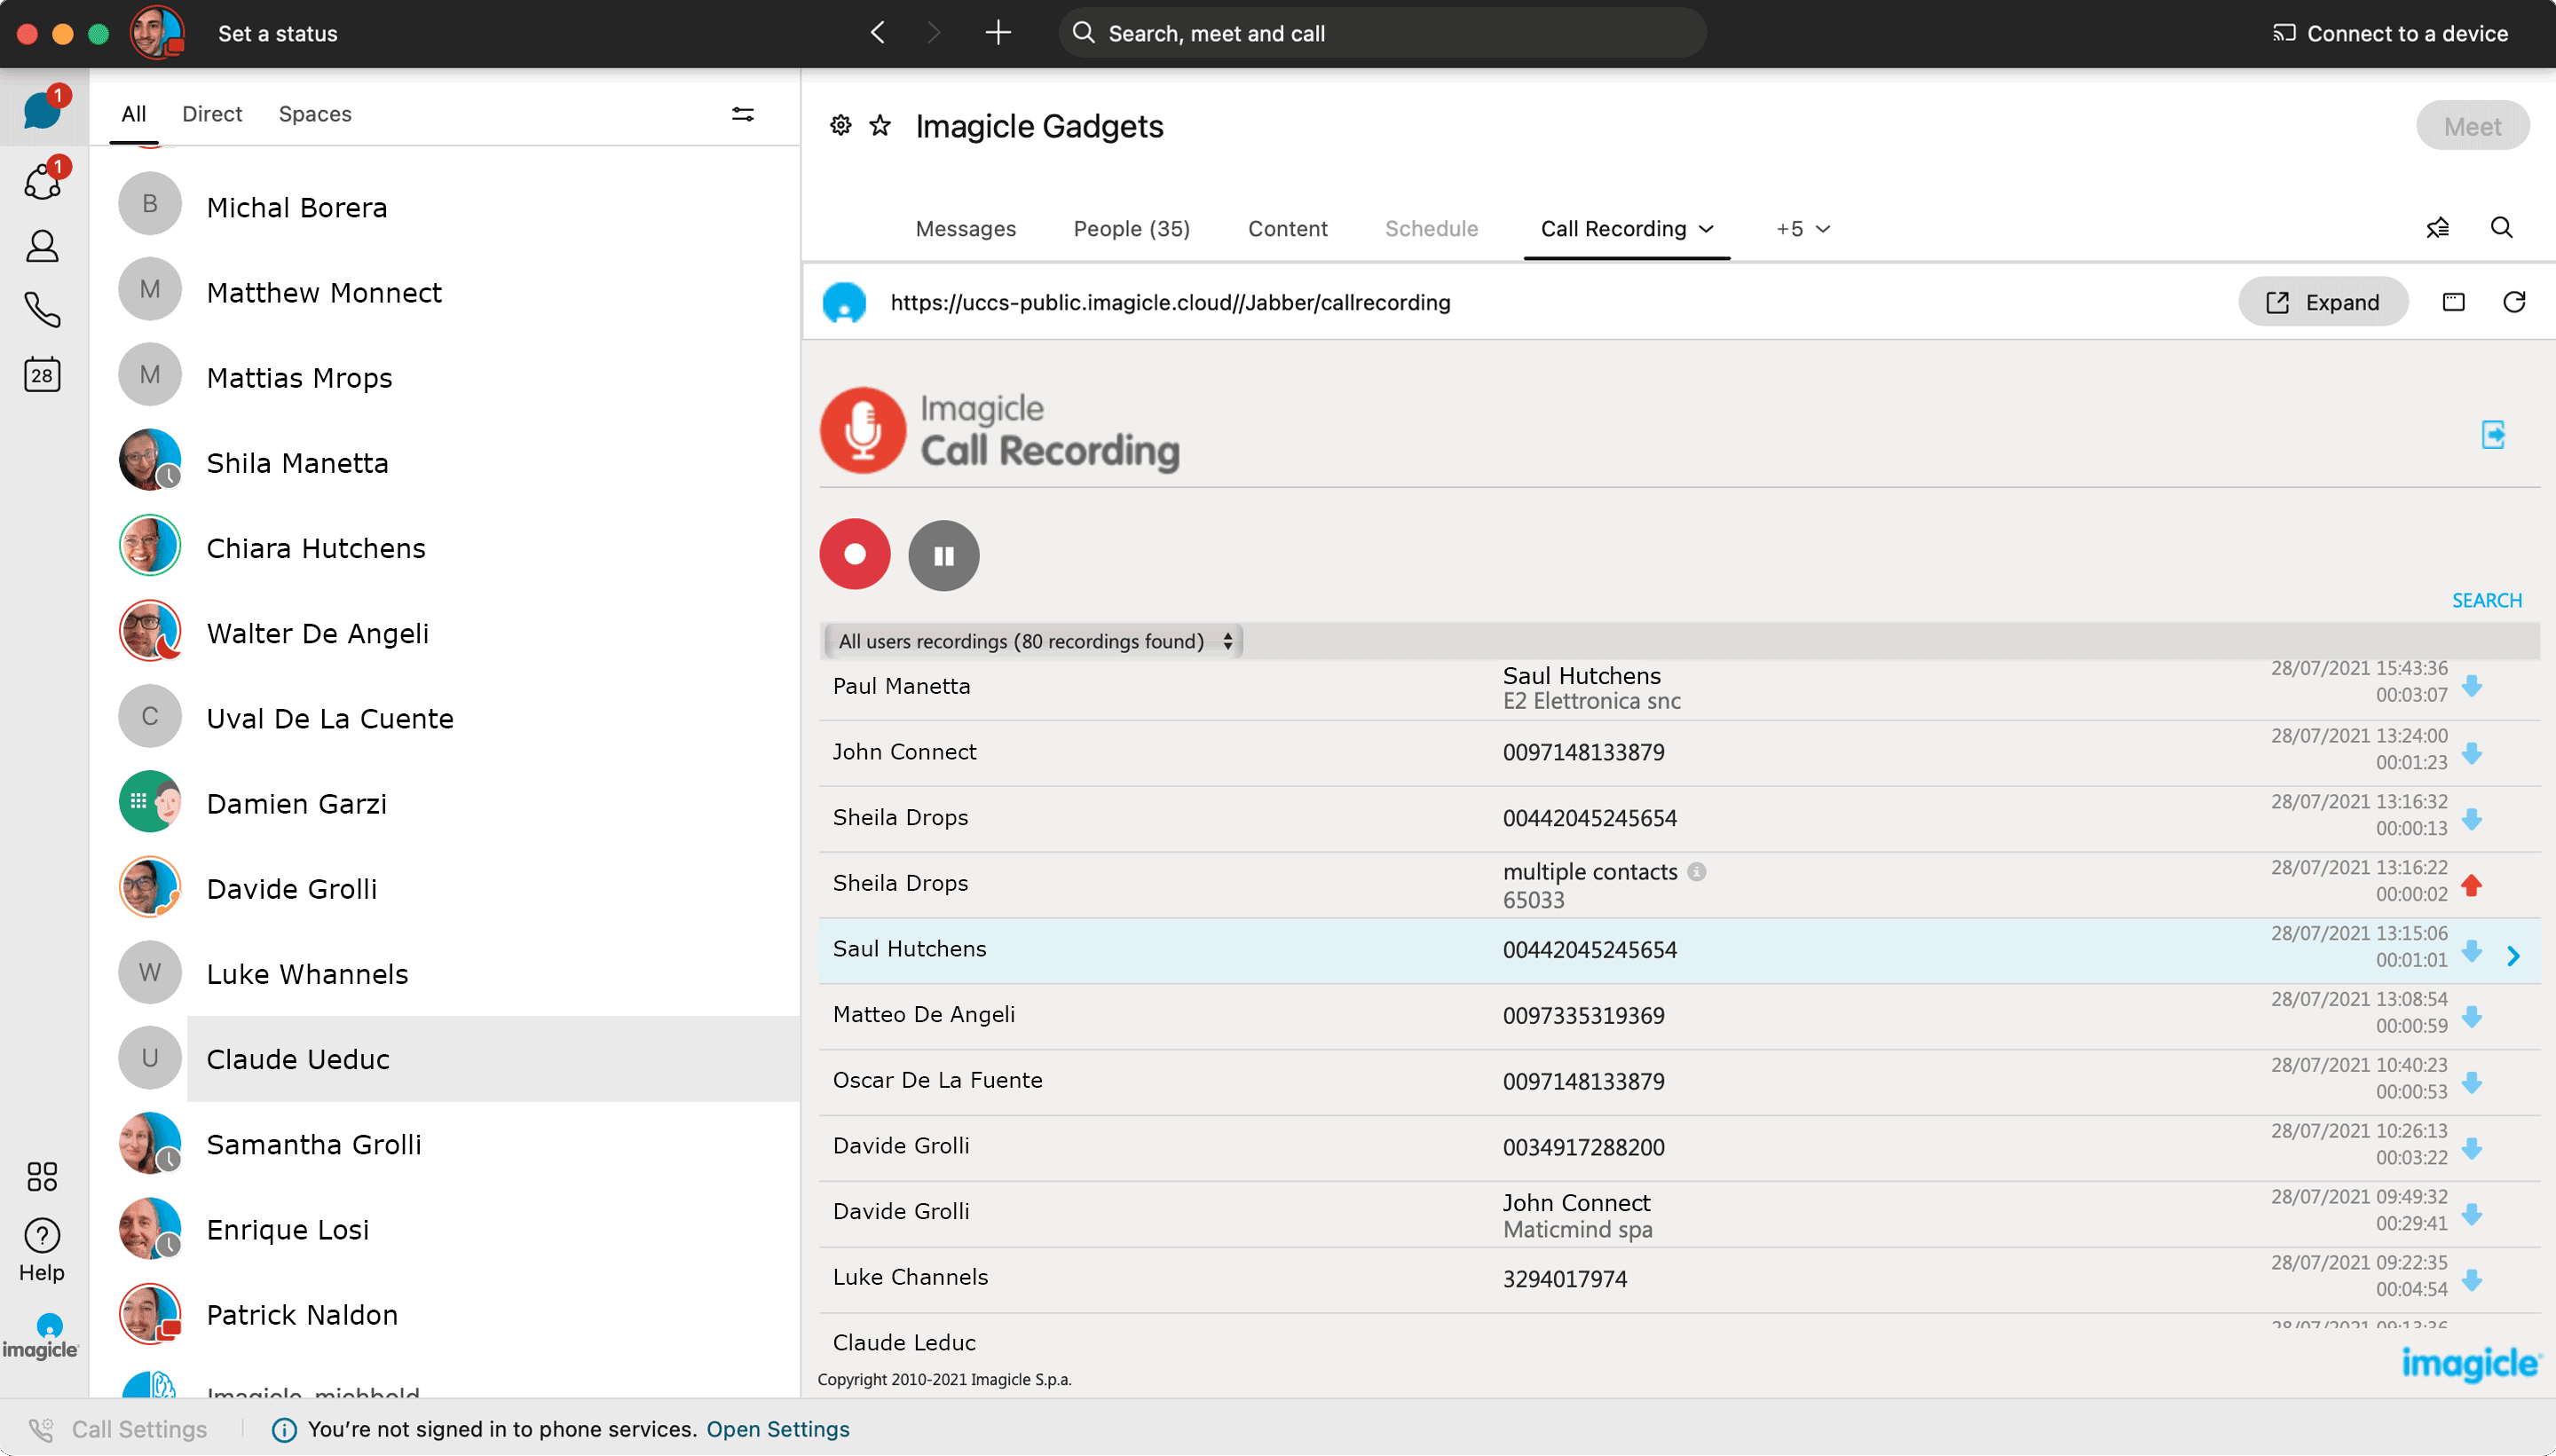Screen dimensions: 2556x1456
Task: Open the All users recordings dropdown
Action: click(x=1033, y=641)
